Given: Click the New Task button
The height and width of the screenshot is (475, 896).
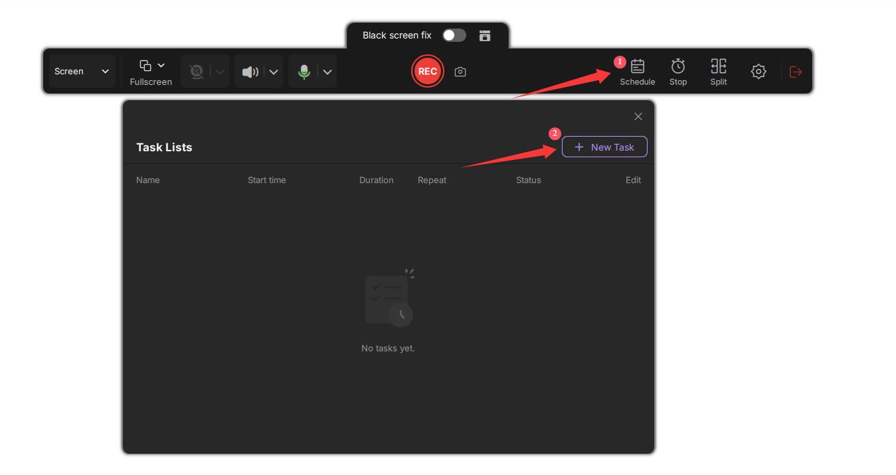Looking at the screenshot, I should click(604, 147).
